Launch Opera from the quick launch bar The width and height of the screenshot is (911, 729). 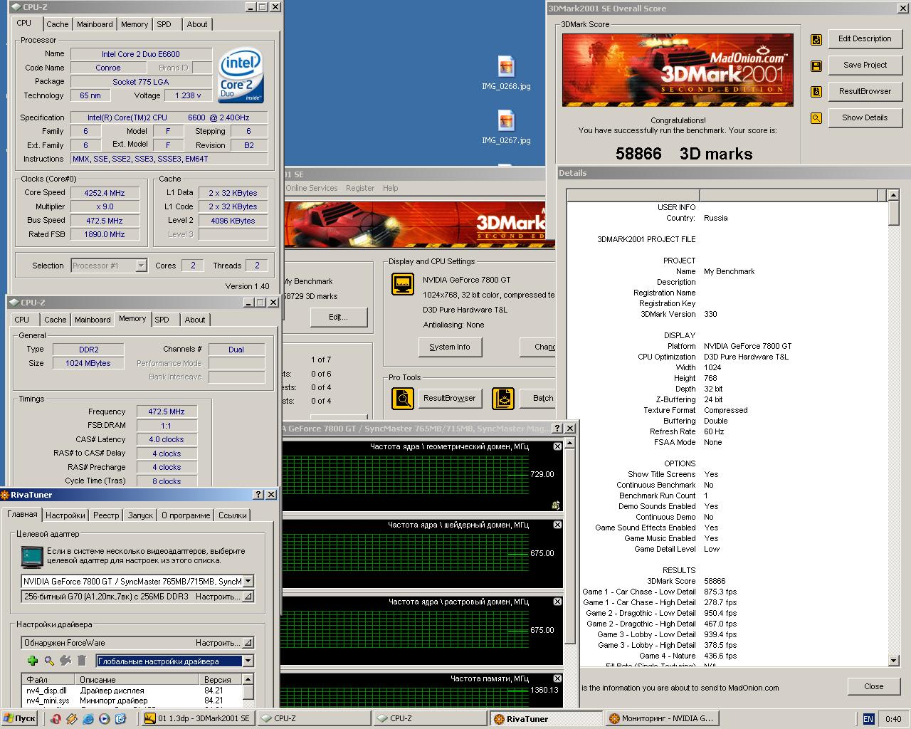pyautogui.click(x=56, y=719)
